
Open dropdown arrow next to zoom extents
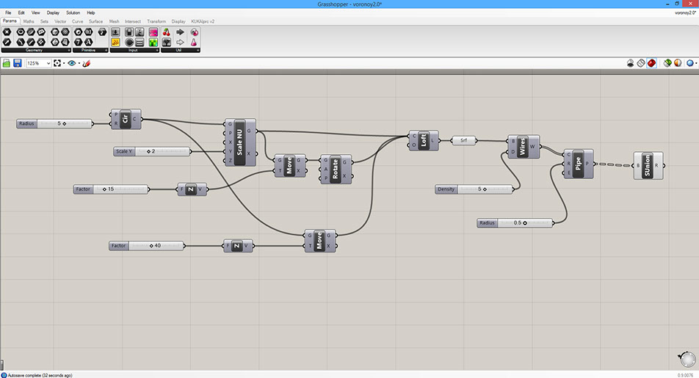click(x=64, y=63)
